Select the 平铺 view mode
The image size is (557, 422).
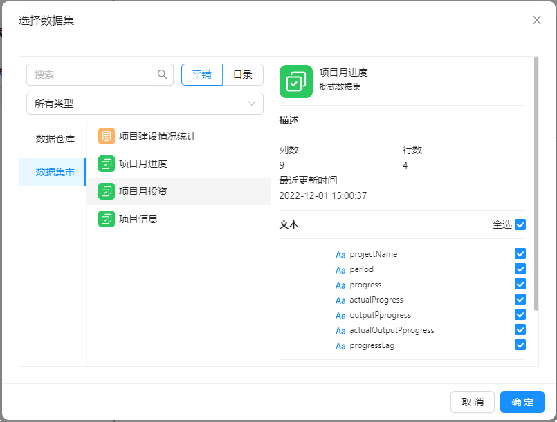point(202,75)
